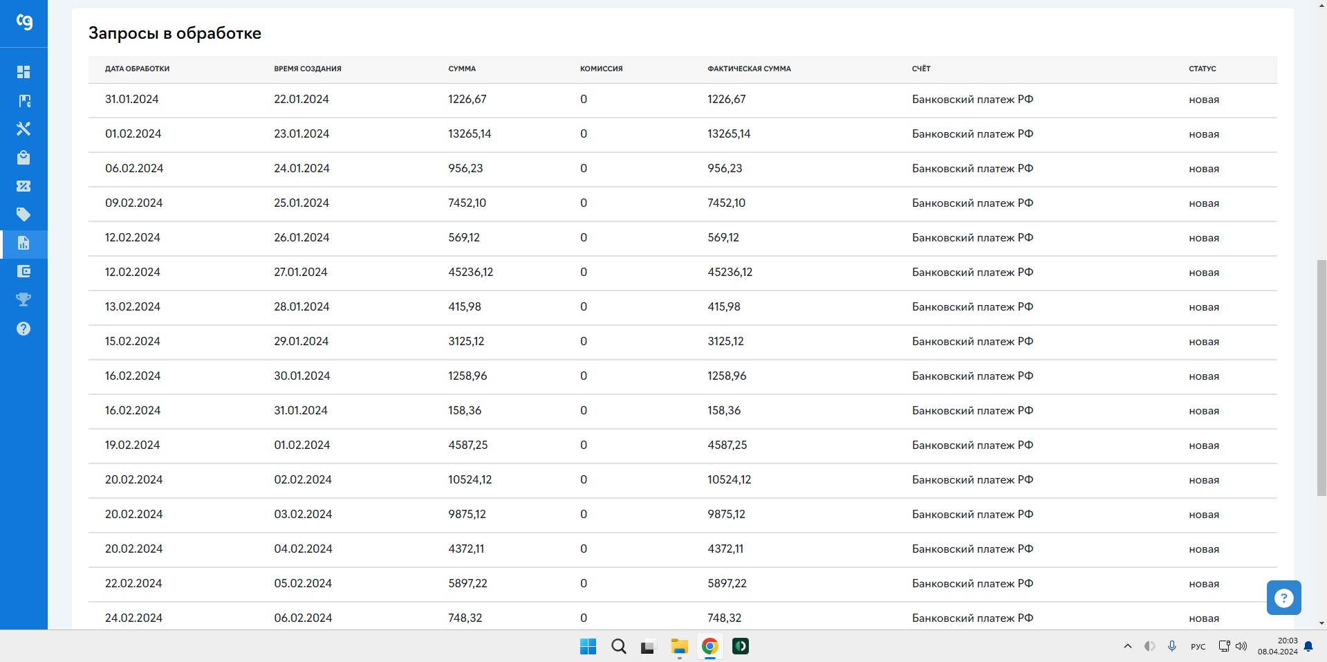Click the microphone icon in system tray
The height and width of the screenshot is (662, 1327).
1172,646
